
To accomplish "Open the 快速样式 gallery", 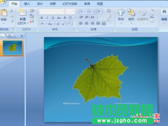I will click(x=143, y=16).
